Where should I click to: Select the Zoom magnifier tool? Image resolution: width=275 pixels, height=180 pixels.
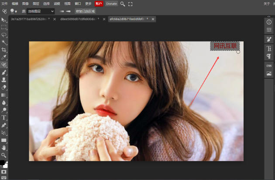click(x=4, y=155)
